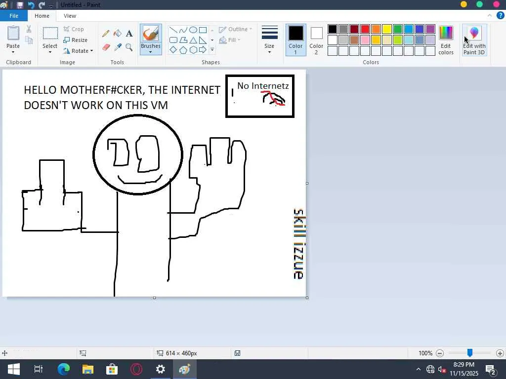The height and width of the screenshot is (379, 506).
Task: Collapse the ribbon with the chevron
Action: coord(490,15)
